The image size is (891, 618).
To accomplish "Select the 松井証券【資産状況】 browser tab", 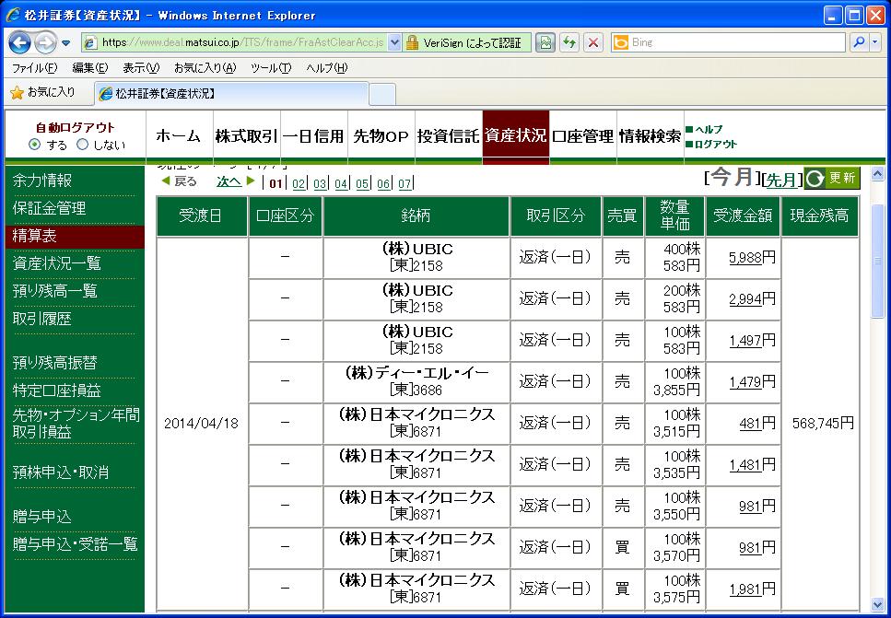I will coord(232,94).
